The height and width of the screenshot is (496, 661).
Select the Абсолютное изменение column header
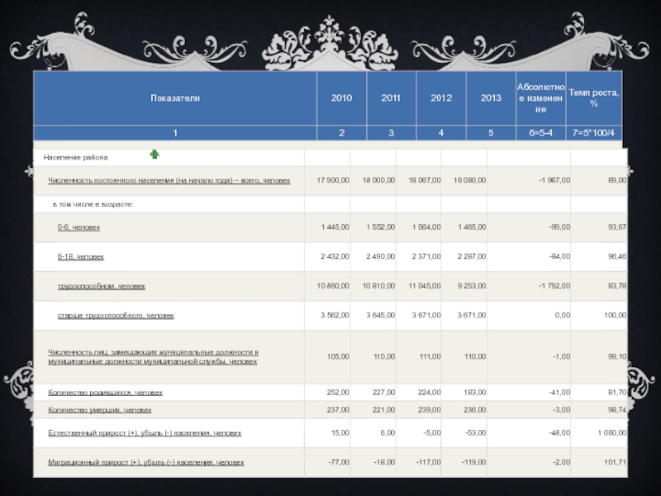pyautogui.click(x=540, y=98)
